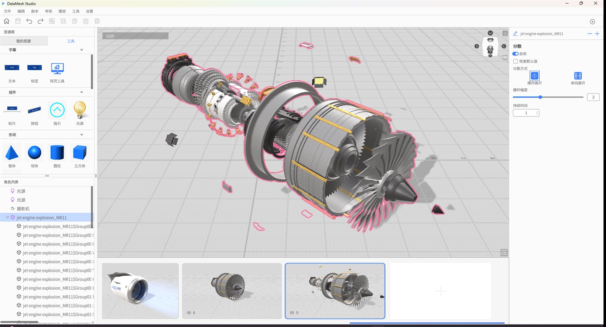Add a new scene with the plus card

click(x=441, y=291)
